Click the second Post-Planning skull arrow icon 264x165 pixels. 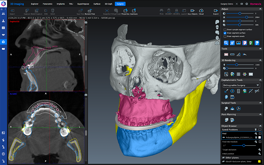(232, 120)
